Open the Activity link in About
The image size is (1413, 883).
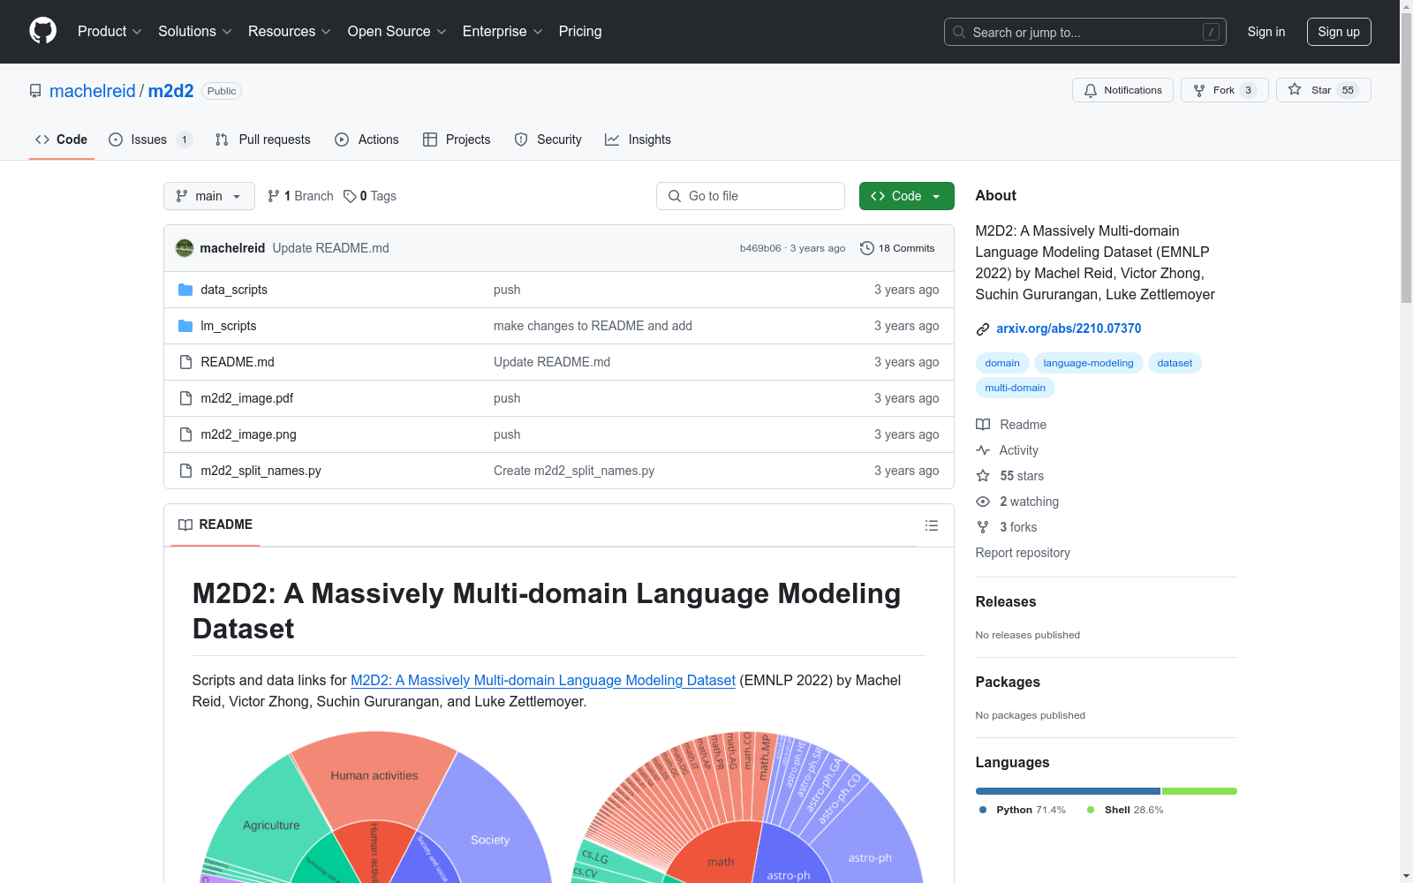point(1008,450)
